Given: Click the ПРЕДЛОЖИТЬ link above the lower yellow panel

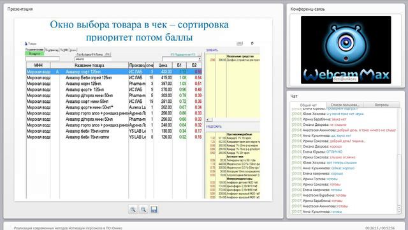Looking at the screenshot, I should tap(214, 126).
